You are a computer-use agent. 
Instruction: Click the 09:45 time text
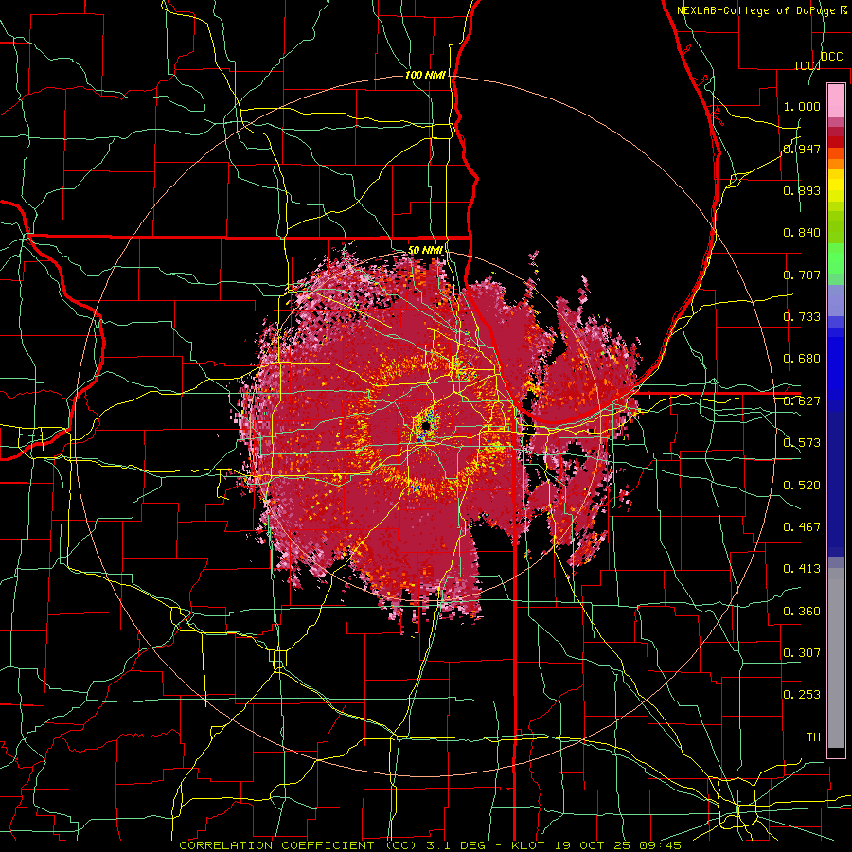coord(660,845)
